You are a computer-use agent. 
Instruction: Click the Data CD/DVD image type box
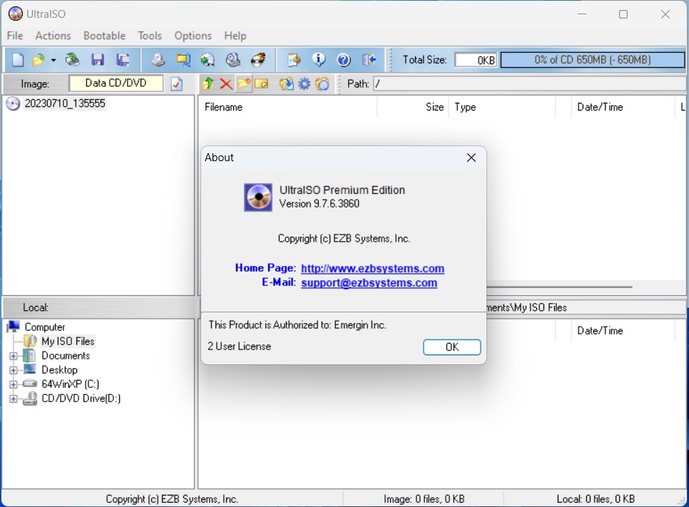116,83
